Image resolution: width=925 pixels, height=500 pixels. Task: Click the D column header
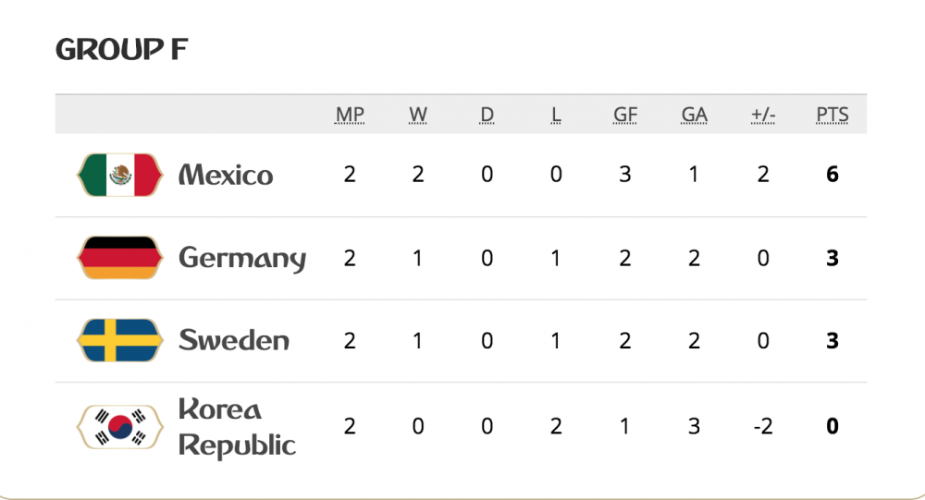point(487,116)
